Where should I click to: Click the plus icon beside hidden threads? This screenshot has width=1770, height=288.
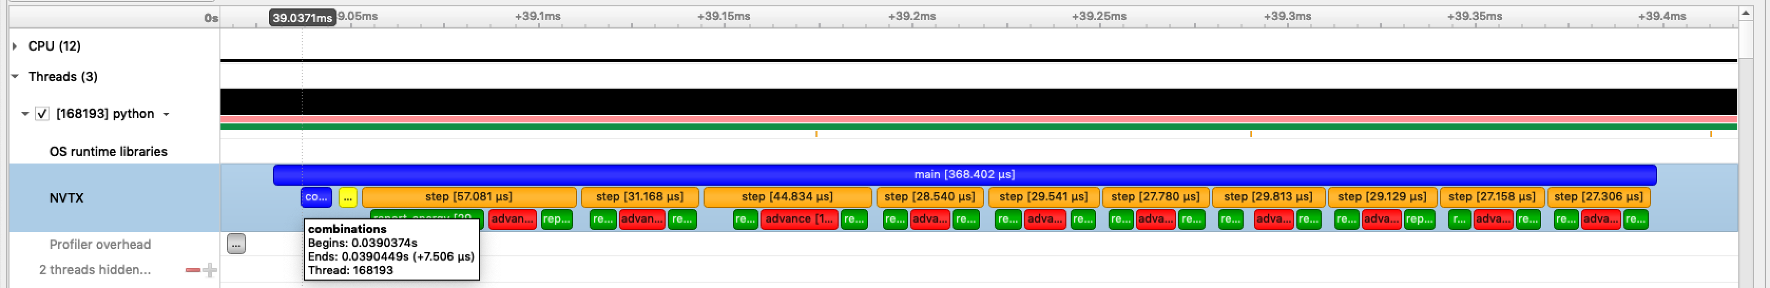pos(210,270)
